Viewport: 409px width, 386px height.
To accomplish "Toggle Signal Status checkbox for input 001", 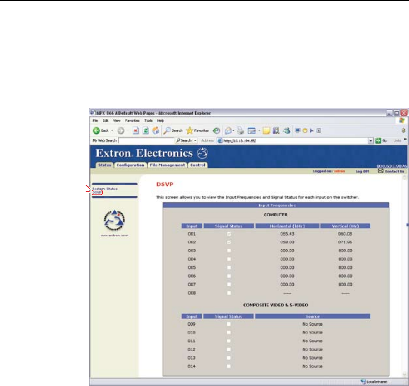I will point(229,234).
